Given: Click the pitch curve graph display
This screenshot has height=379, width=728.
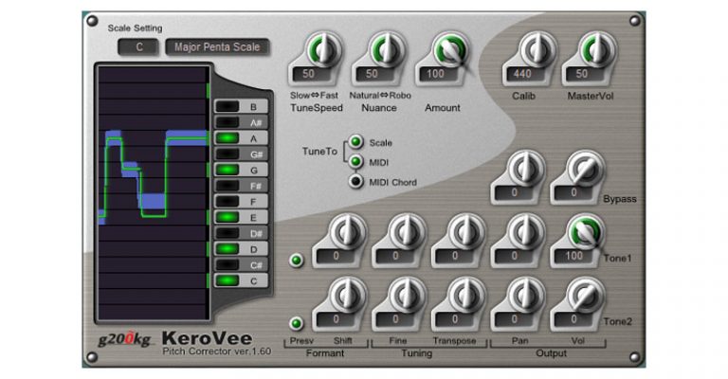Looking at the screenshot, I should 153,192.
